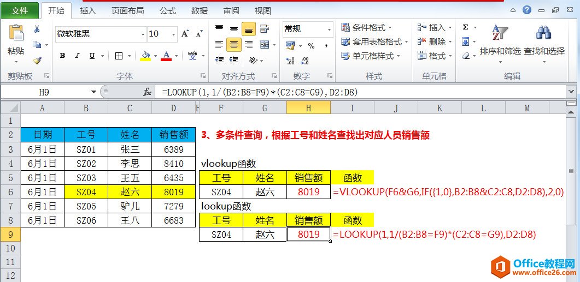Image resolution: width=580 pixels, height=282 pixels.
Task: Increase the indent
Action: pos(234,60)
